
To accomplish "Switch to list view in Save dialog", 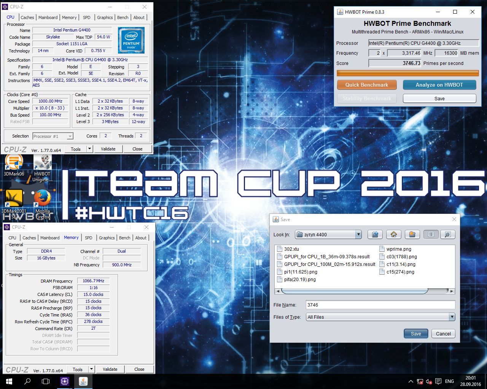I will pyautogui.click(x=431, y=234).
